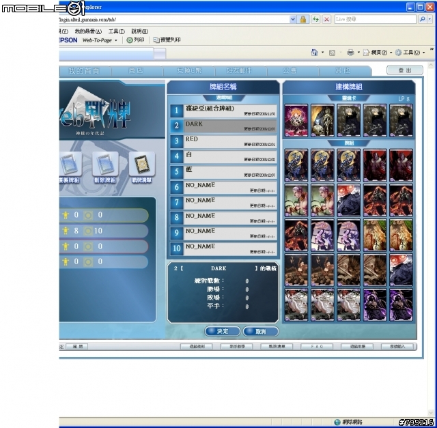437x428 pixels.
Task: Click in the Live search input field
Action: coord(375,19)
